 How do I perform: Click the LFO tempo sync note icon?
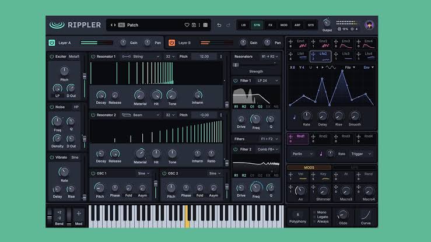295,117
